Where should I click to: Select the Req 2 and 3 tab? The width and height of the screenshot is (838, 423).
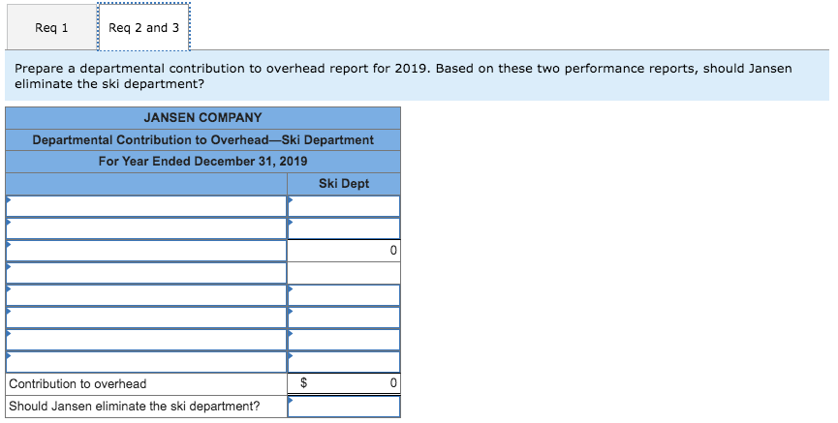pyautogui.click(x=143, y=28)
